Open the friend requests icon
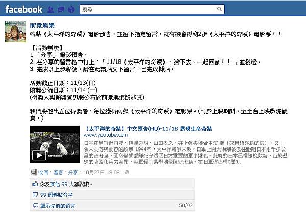Viewport: 306px width, 212px height. point(50,9)
